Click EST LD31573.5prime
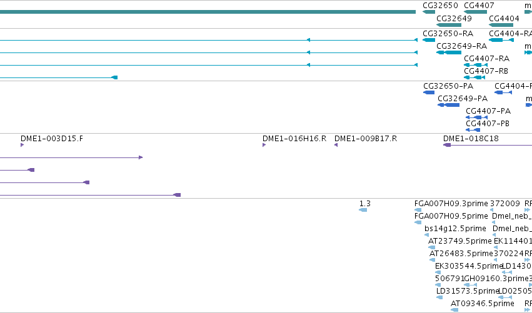 439,297
